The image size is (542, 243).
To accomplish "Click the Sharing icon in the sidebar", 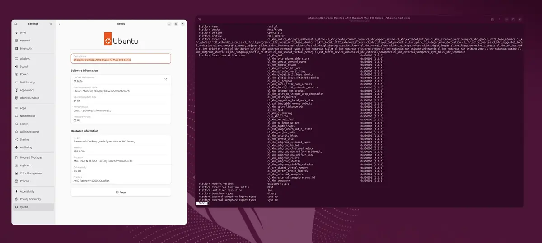I will pos(16,139).
